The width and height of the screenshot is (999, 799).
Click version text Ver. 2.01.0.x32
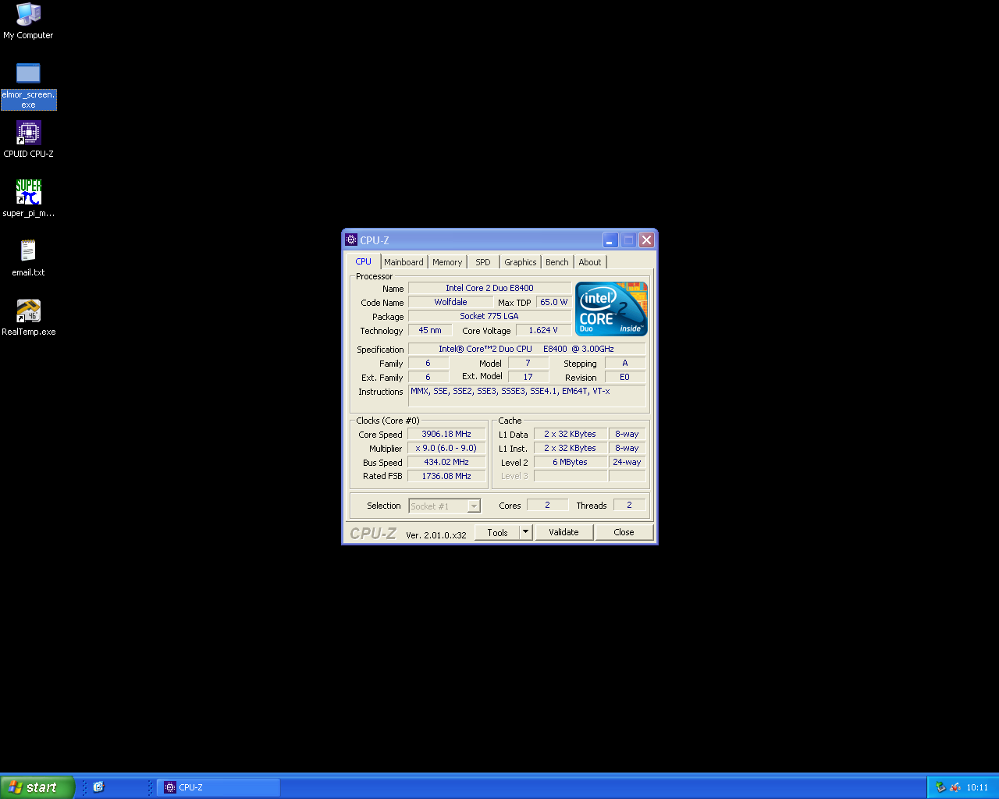(x=436, y=535)
